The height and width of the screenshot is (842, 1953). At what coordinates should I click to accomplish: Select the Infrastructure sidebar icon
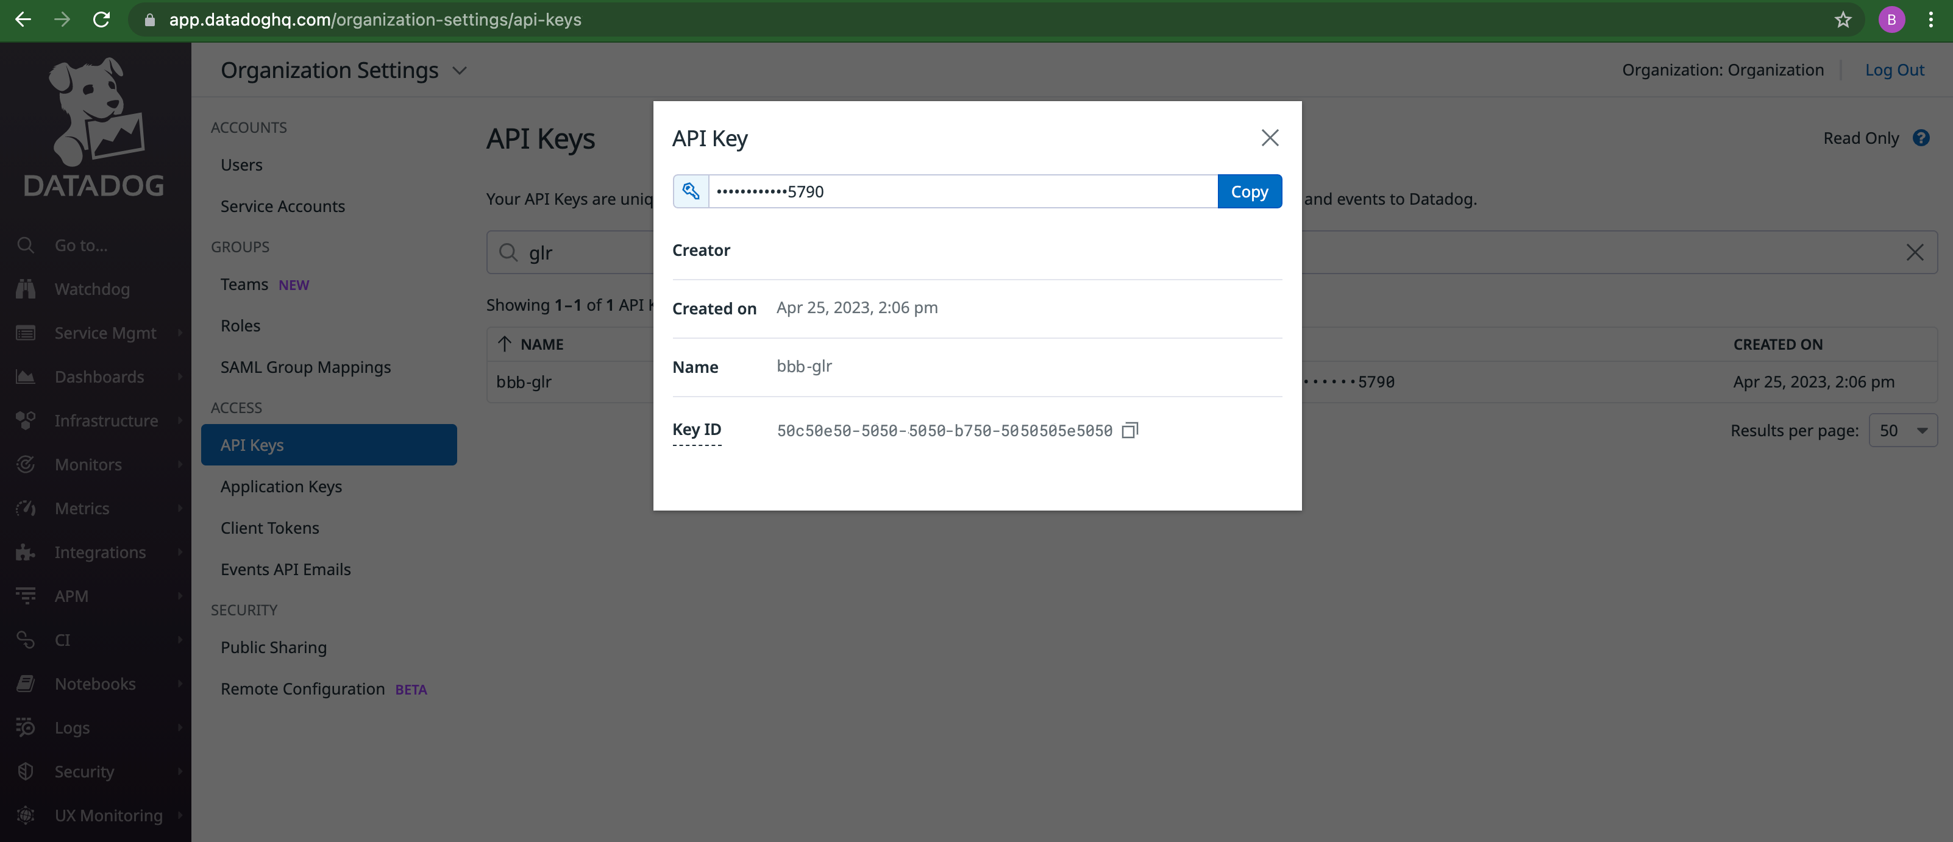tap(25, 420)
